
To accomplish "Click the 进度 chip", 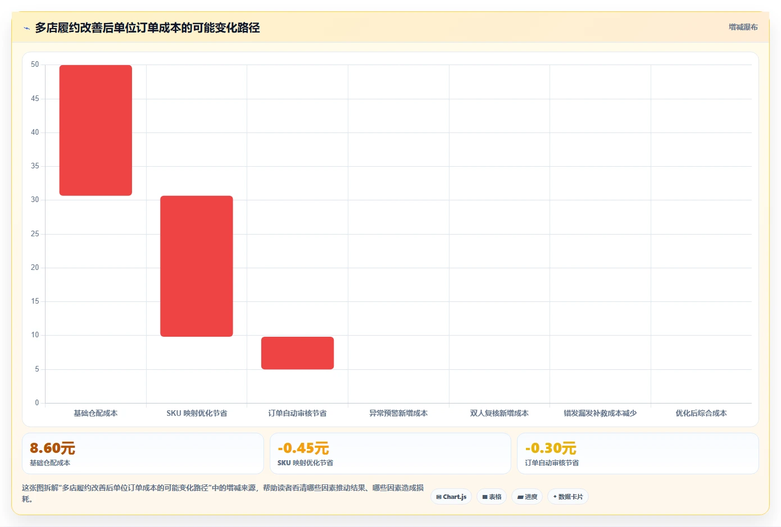I will pos(527,497).
